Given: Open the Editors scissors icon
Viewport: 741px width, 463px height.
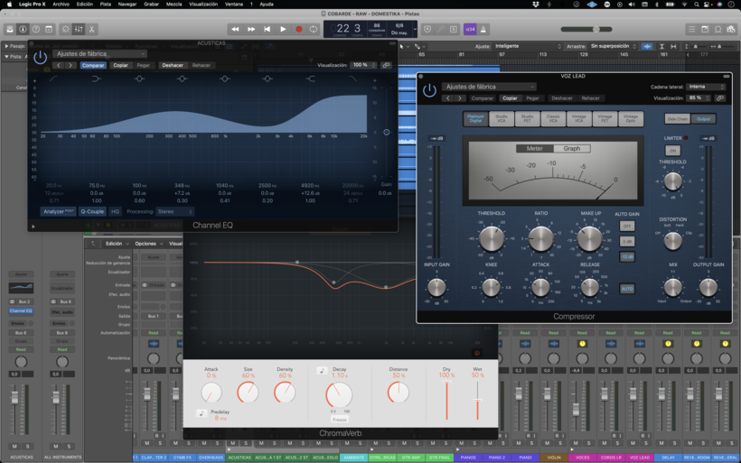Looking at the screenshot, I should (x=91, y=29).
